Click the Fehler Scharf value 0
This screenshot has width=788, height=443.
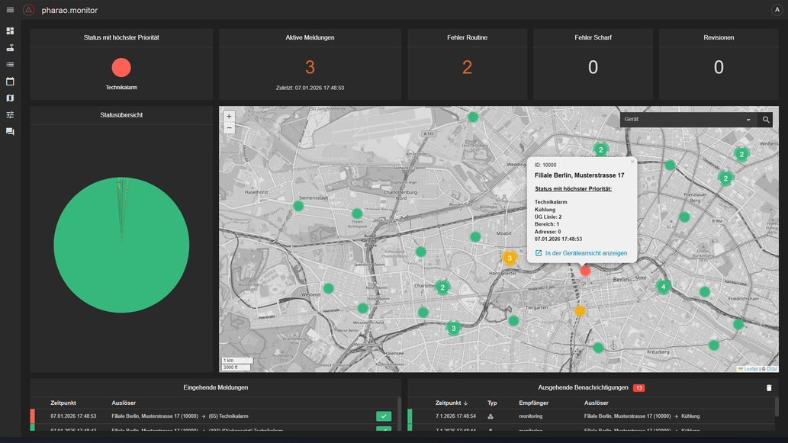tap(593, 67)
